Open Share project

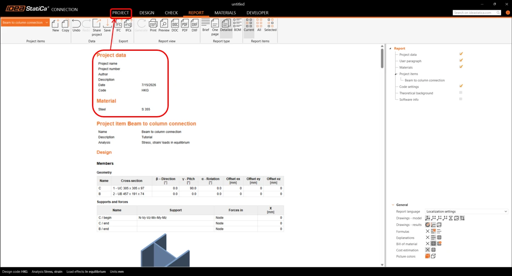point(97,27)
